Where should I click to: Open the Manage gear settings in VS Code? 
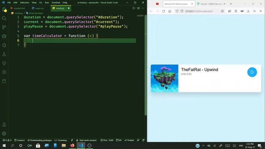pos(4,134)
